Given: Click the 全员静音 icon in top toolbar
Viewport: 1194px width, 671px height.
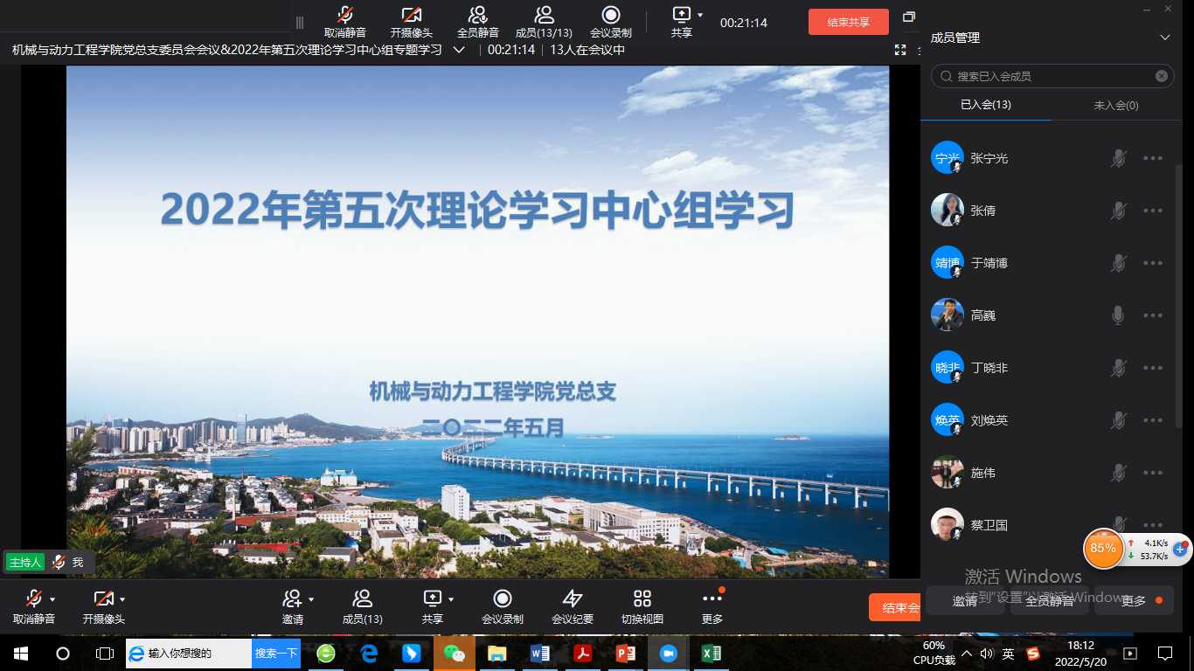Looking at the screenshot, I should pyautogui.click(x=477, y=15).
